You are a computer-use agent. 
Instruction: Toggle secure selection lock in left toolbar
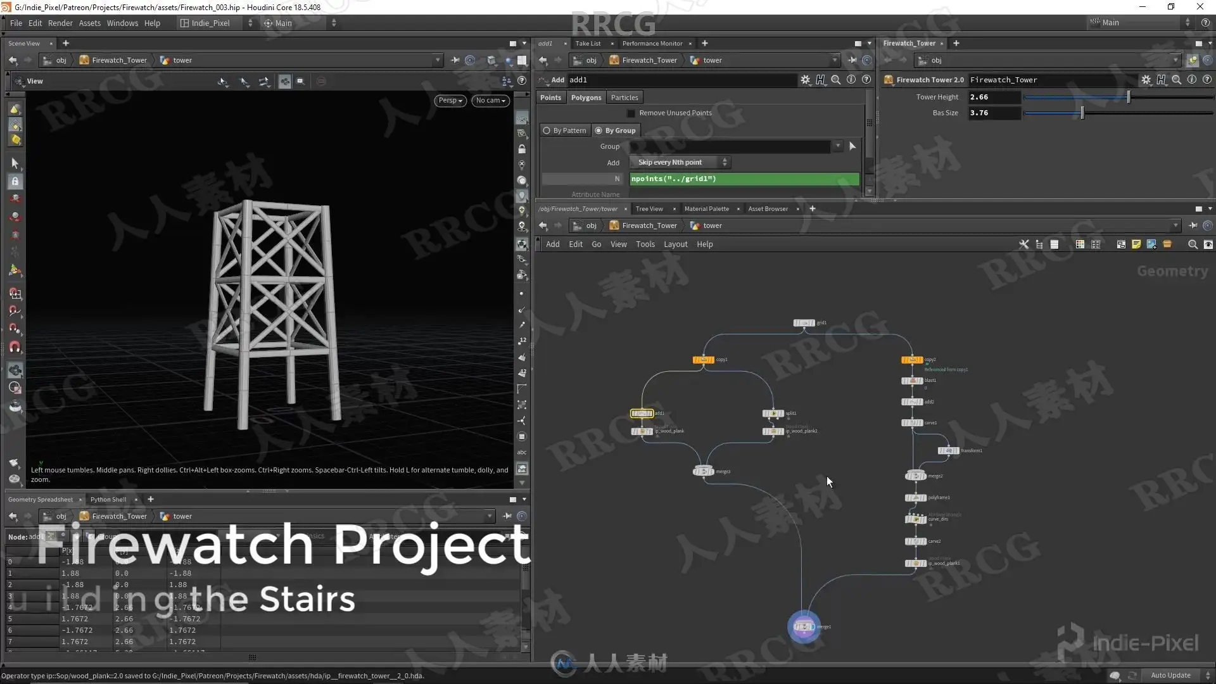pos(15,182)
